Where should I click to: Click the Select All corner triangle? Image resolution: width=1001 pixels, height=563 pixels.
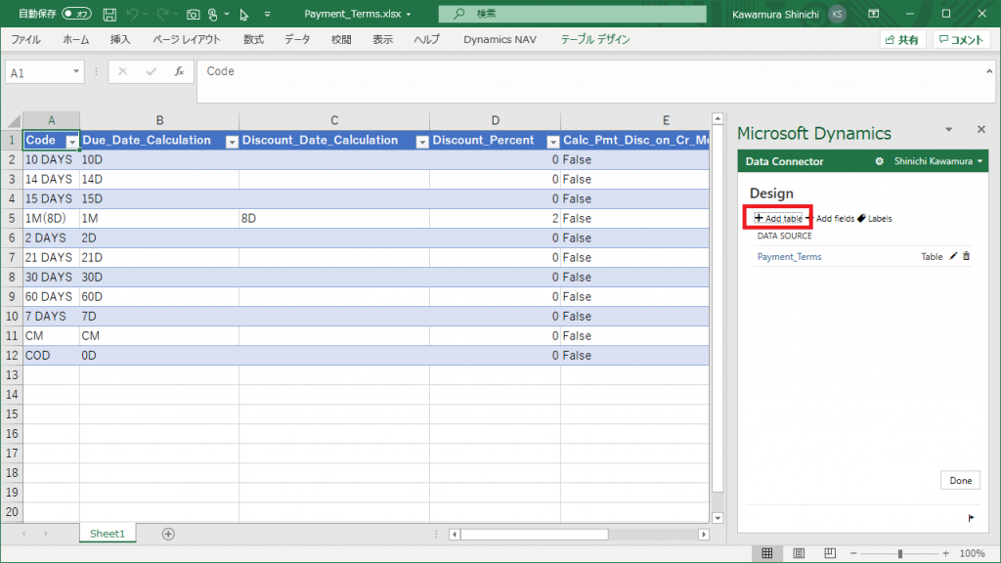click(14, 120)
